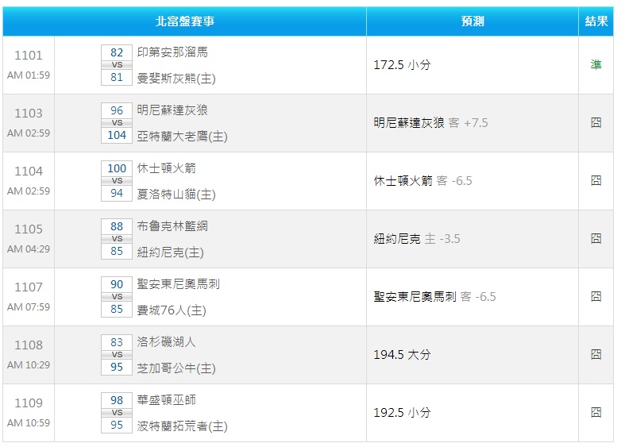Click team name 印第安那溜馬

tap(172, 52)
